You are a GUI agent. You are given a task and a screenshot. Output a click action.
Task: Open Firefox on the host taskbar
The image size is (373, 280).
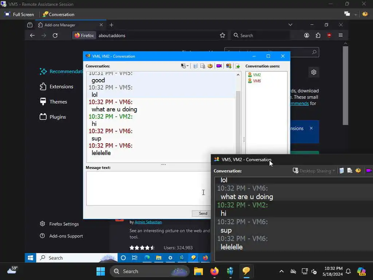point(214,271)
